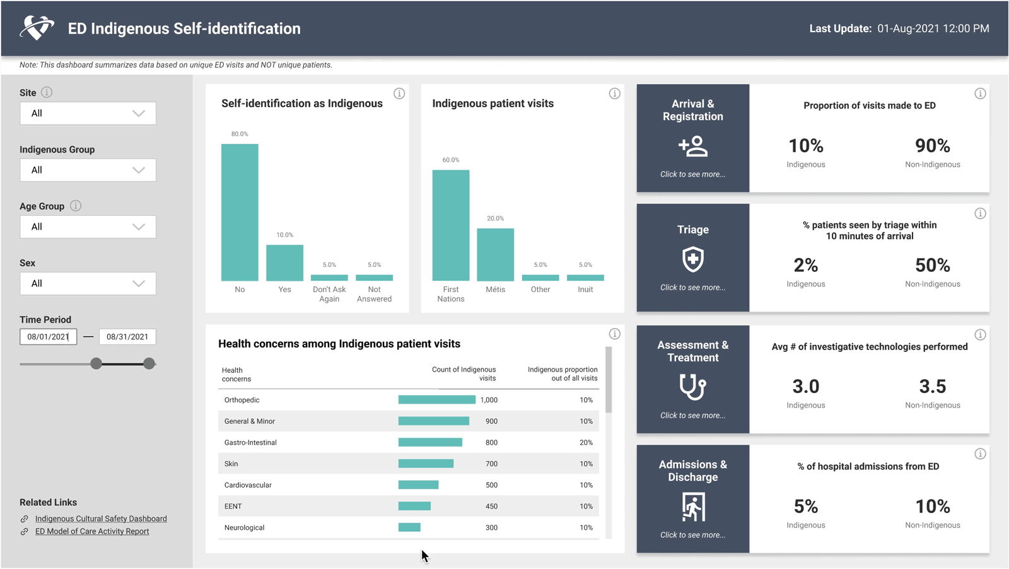Select the Neurological row
Image resolution: width=1009 pixels, height=569 pixels.
[x=409, y=527]
